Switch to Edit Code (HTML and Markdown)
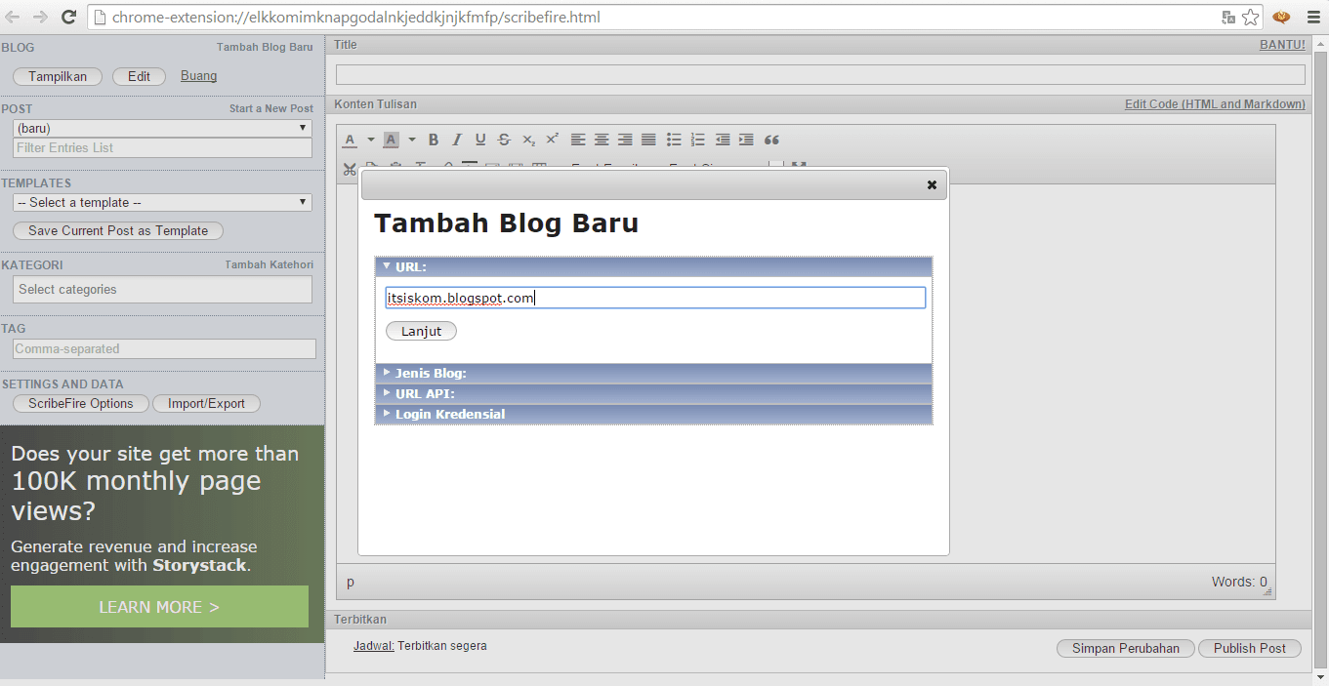The height and width of the screenshot is (686, 1329). click(x=1215, y=104)
